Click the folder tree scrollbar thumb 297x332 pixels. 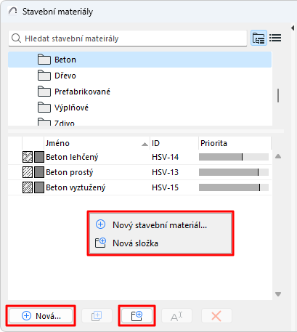(278, 95)
